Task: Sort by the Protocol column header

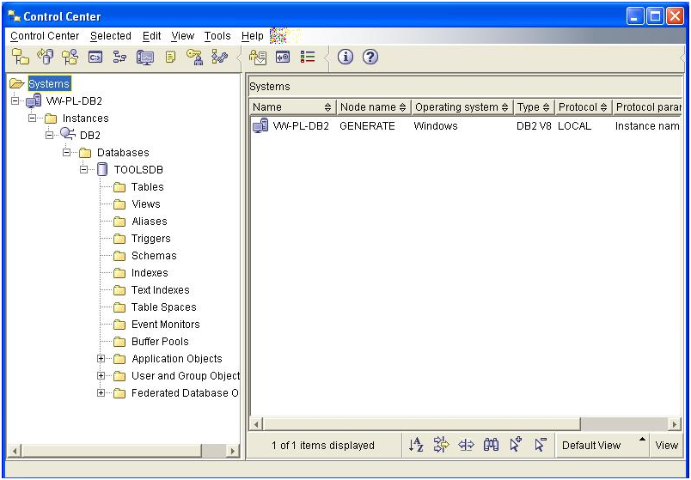Action: (x=583, y=107)
